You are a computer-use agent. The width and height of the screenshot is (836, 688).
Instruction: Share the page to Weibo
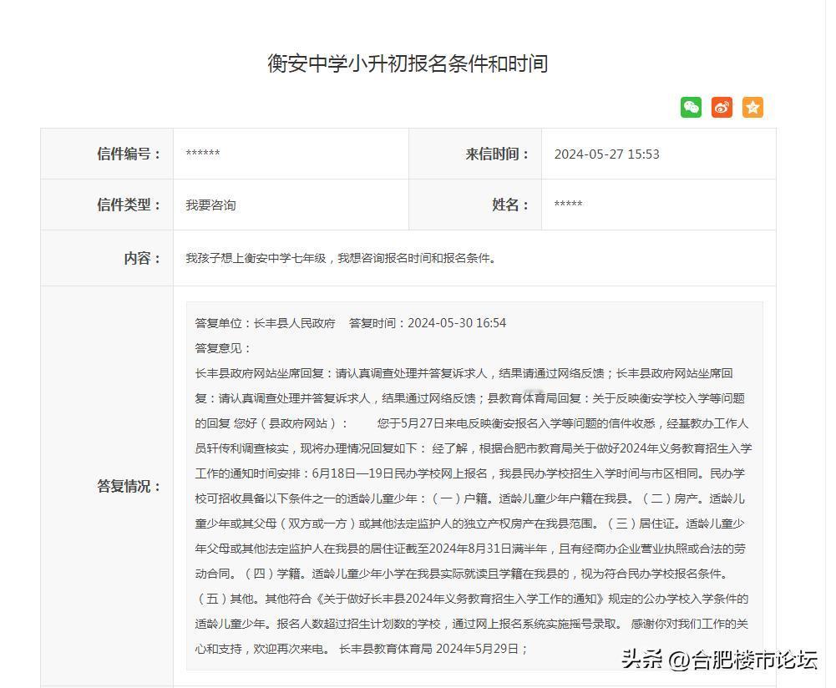click(722, 107)
